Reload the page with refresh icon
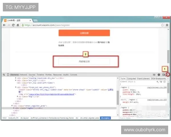Image resolution: width=171 pixels, height=137 pixels. pyautogui.click(x=13, y=25)
